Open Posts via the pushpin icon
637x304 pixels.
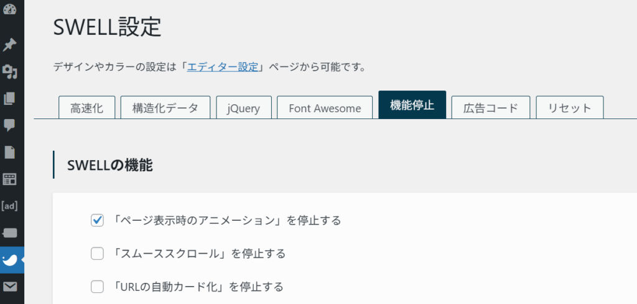pos(9,45)
